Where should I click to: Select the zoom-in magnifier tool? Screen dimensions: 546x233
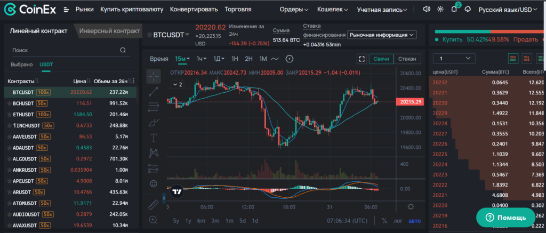point(153,220)
